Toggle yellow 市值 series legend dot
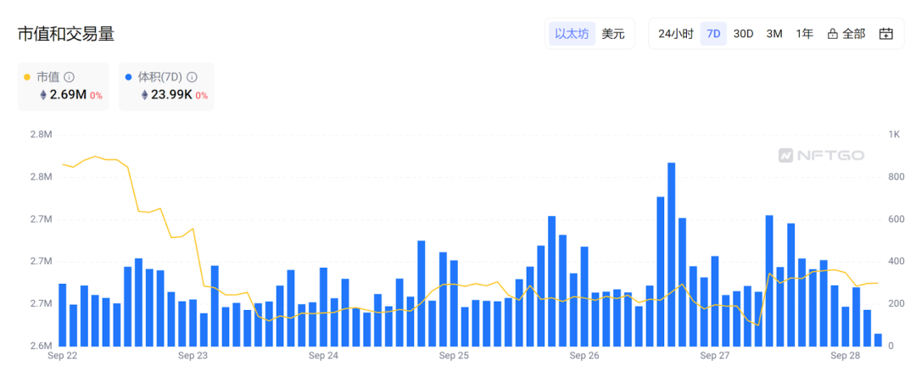916x377 pixels. coord(27,77)
